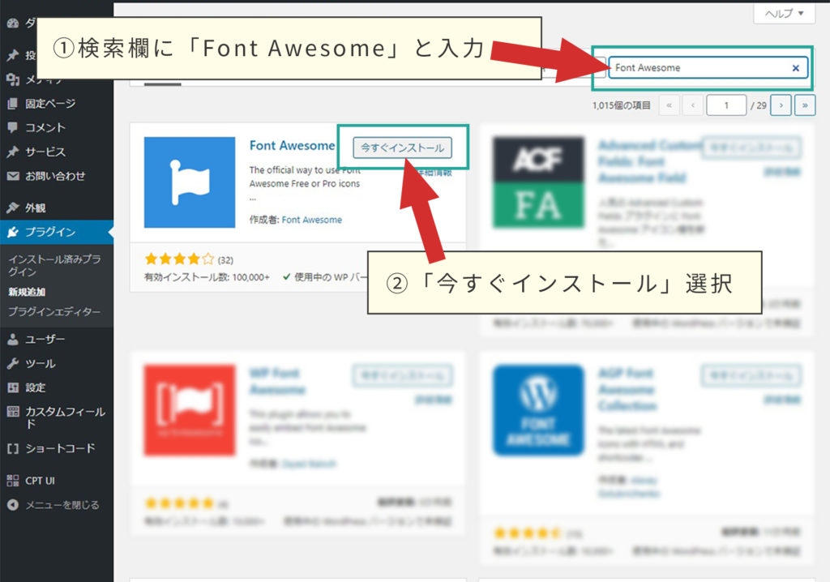Install the WP Font Awesome plugin
This screenshot has width=830, height=582.
point(402,375)
